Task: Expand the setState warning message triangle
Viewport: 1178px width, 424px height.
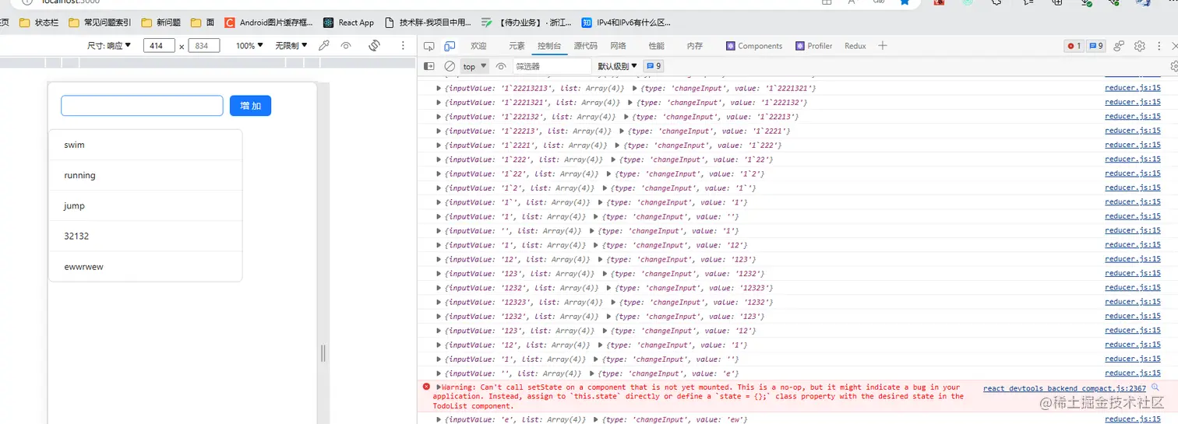Action: (x=439, y=387)
